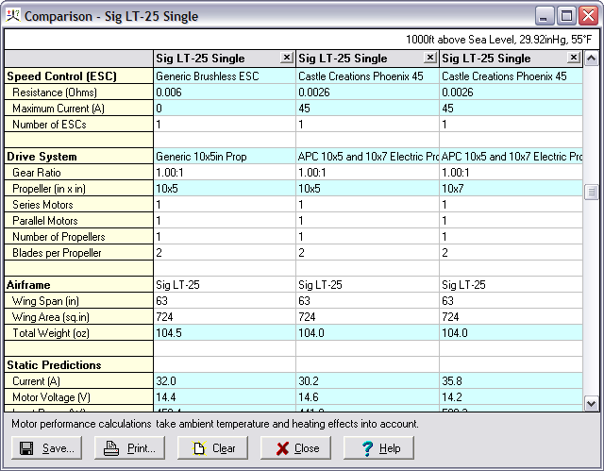The image size is (604, 471).
Task: Remove the second Sig LT-25 Single column
Action: point(430,58)
